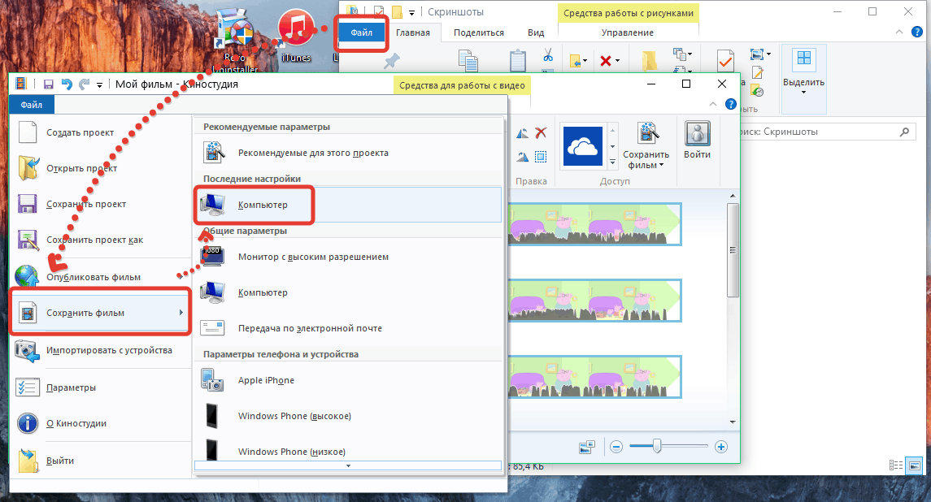Viewport: 931px width, 502px height.
Task: Click the Paste clipboard icon in Explorer
Action: pos(518,60)
